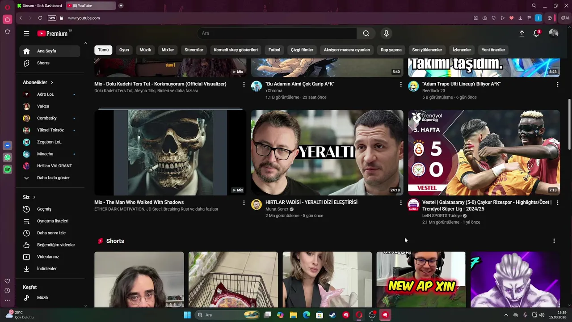Open more options for Korkmuyorum mix
The image size is (572, 322).
[244, 85]
